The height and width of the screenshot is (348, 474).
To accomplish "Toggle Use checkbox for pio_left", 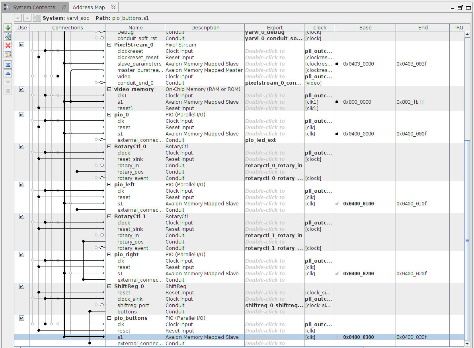I will pos(22,184).
